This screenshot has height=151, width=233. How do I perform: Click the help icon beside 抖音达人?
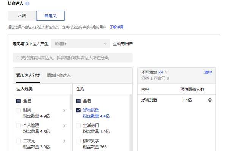coord(27,3)
